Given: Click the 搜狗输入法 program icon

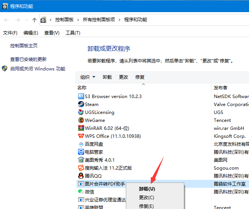Looking at the screenshot, I should tap(81, 168).
